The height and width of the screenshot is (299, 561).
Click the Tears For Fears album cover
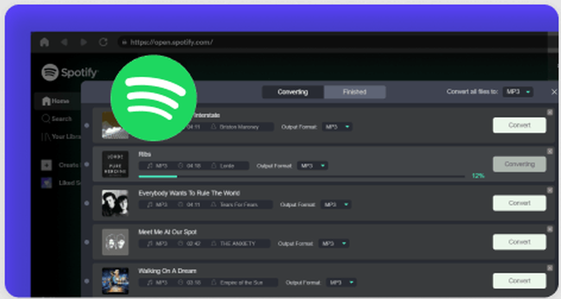tap(115, 203)
